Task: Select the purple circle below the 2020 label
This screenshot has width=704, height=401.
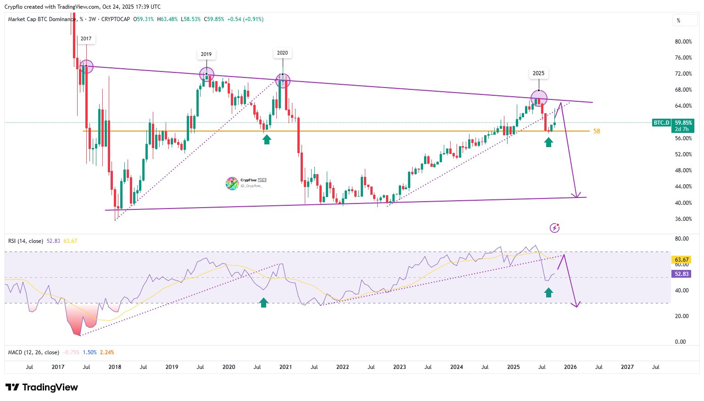Action: coord(283,81)
